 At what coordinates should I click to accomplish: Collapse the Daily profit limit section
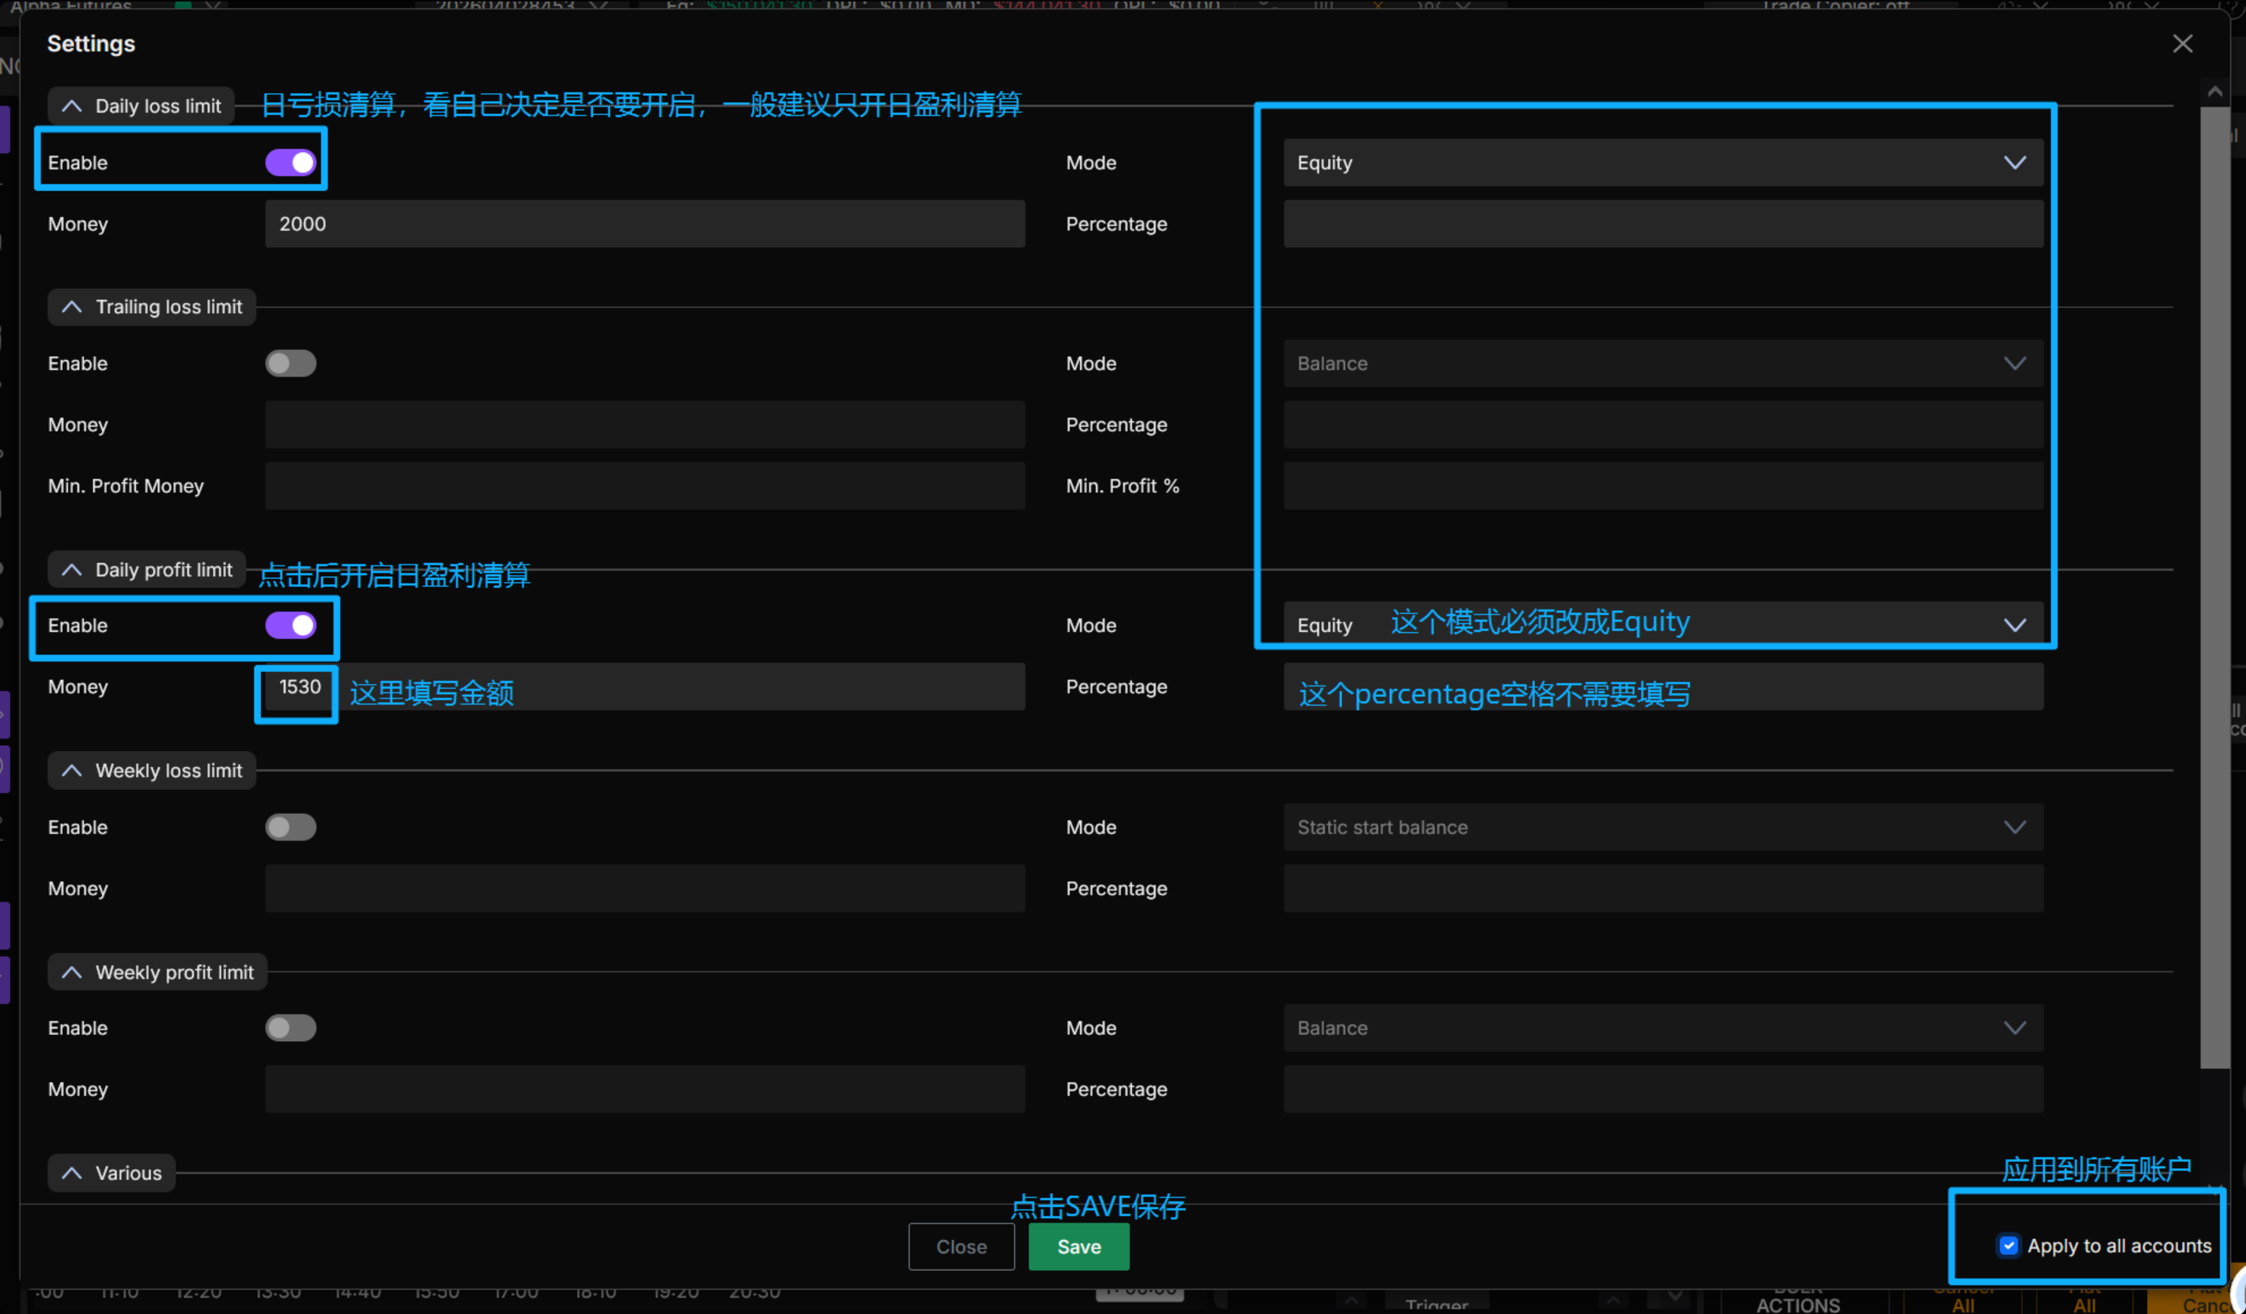click(72, 570)
